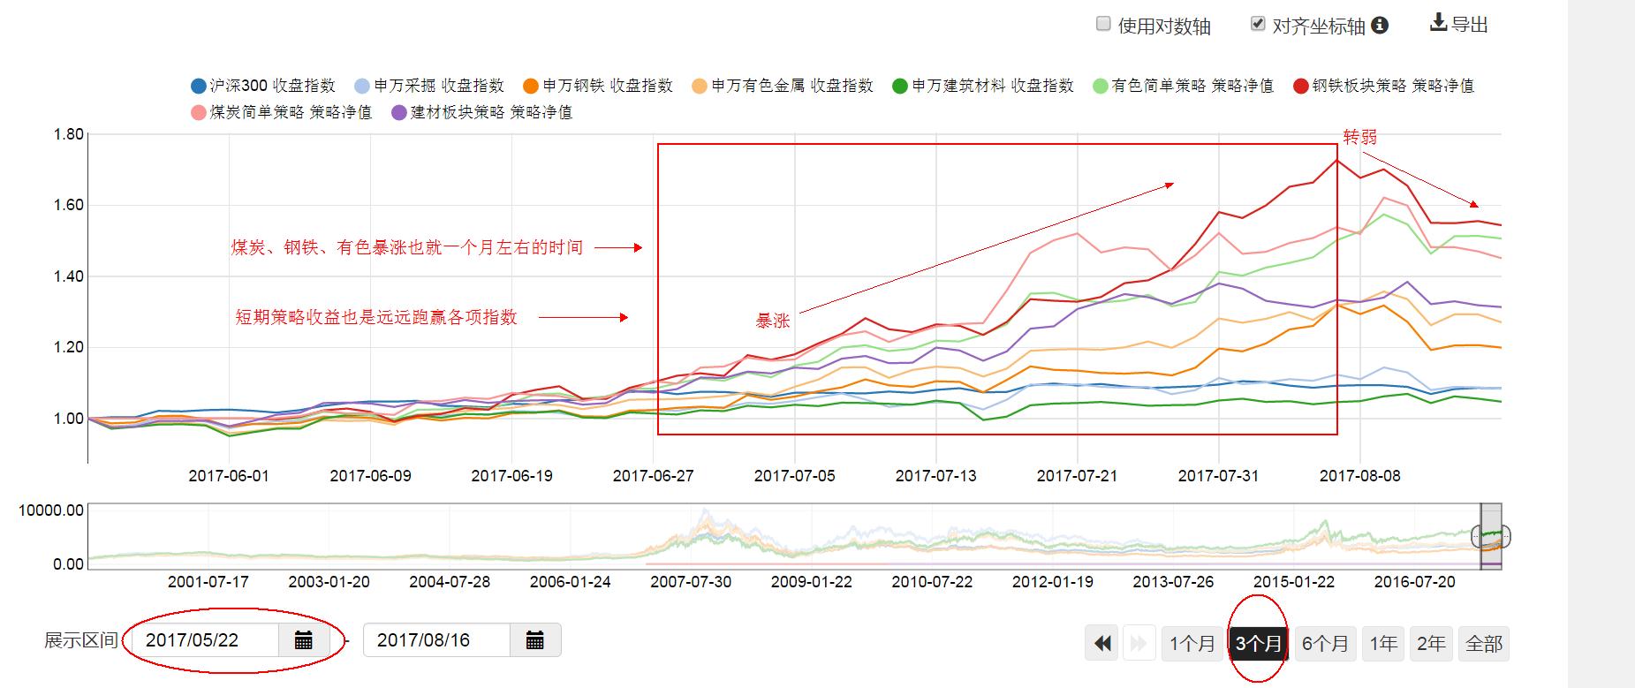Toggle 申万采掘 收盘指数 legend series
The image size is (1635, 688).
(x=428, y=86)
